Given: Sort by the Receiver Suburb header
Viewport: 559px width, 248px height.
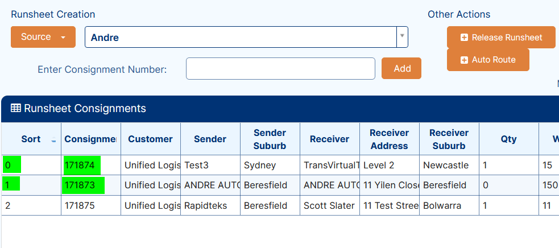Looking at the screenshot, I should click(x=449, y=139).
